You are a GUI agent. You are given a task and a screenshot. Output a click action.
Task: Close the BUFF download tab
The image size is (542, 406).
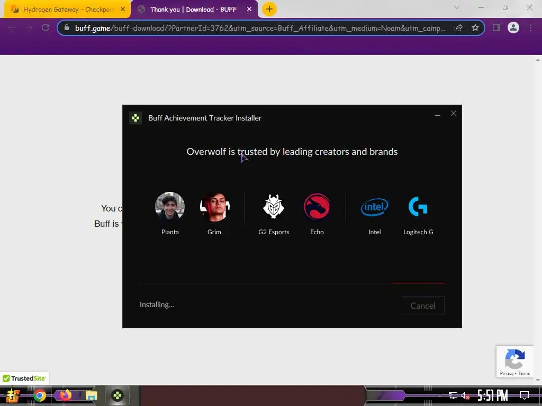[x=249, y=10]
